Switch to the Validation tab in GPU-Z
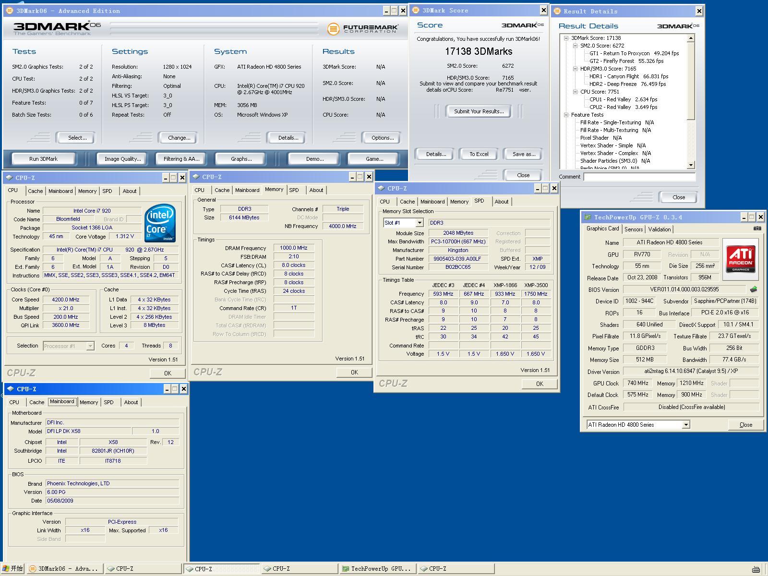The image size is (768, 576). [660, 229]
